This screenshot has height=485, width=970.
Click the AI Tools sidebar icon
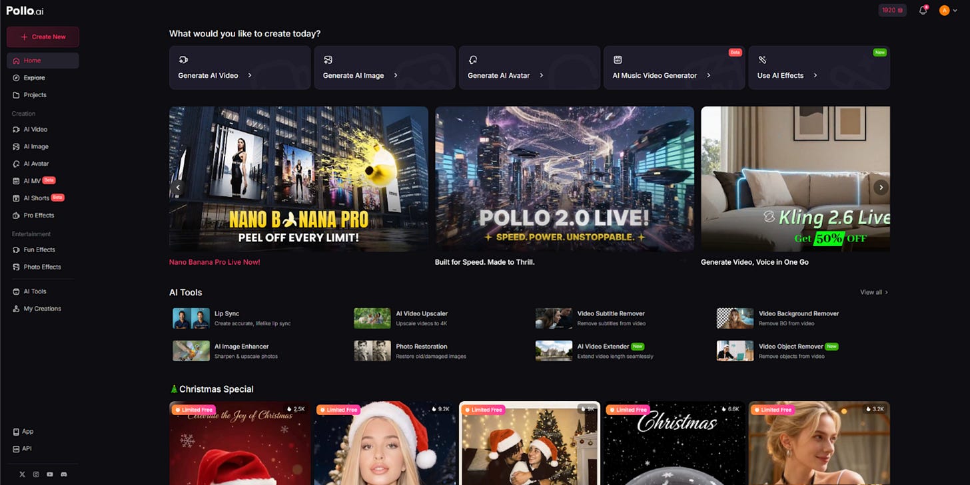tap(17, 291)
